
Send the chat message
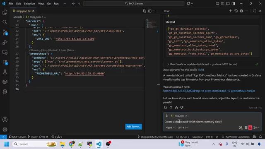tap(255, 128)
